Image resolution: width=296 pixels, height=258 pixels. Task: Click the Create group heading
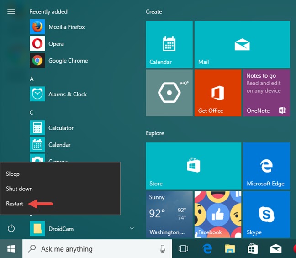[x=153, y=12]
